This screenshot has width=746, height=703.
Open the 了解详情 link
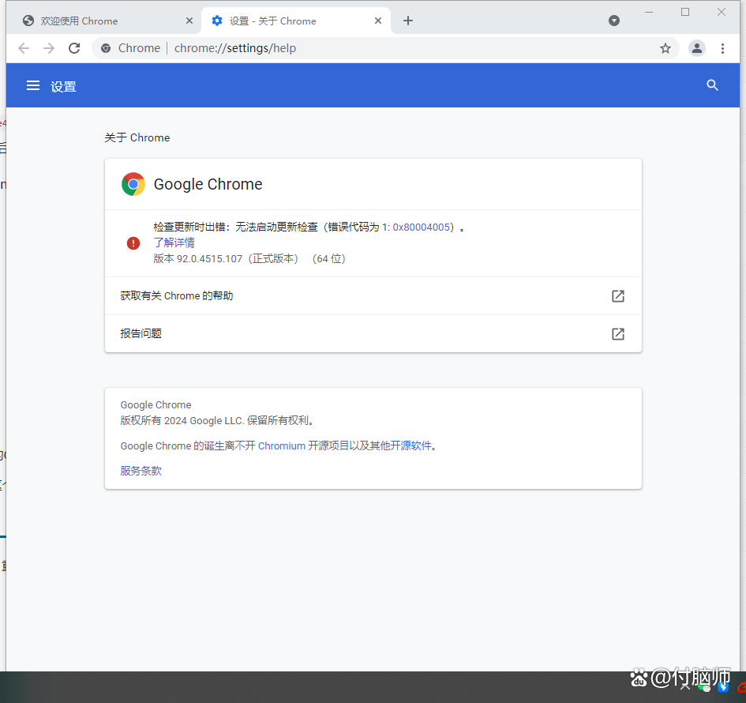click(x=174, y=242)
